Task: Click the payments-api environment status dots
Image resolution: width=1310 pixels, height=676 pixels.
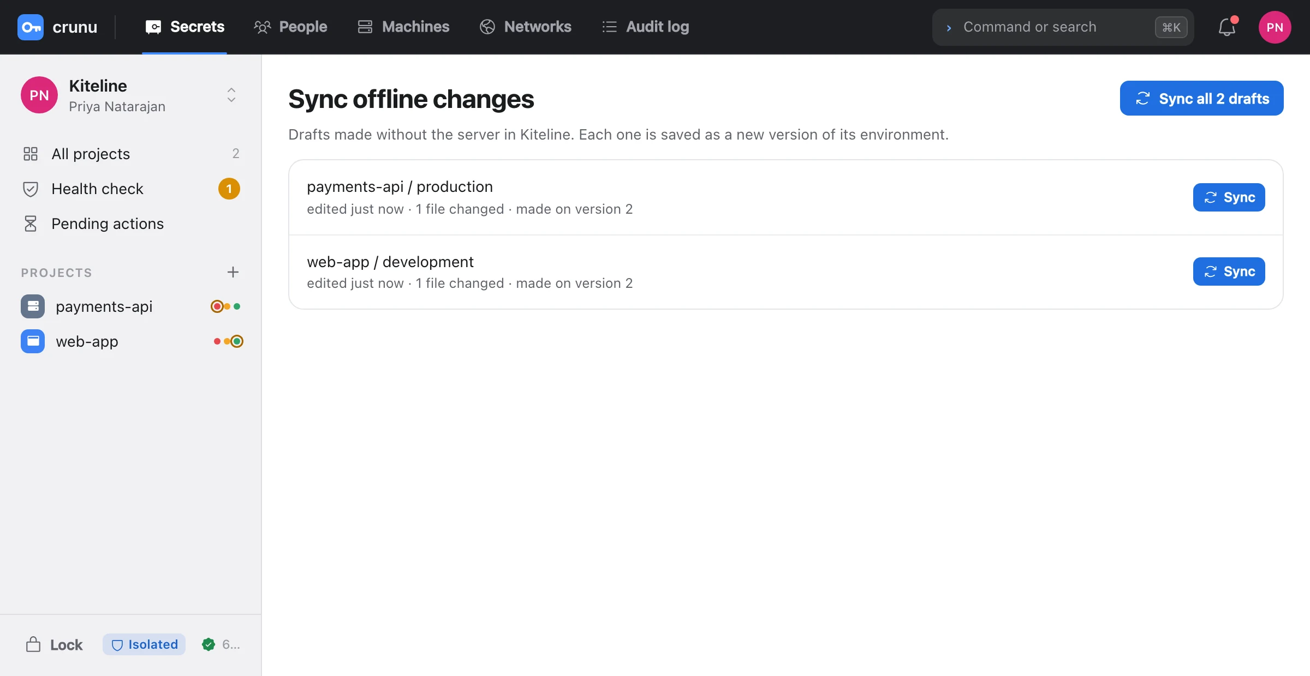Action: point(226,306)
